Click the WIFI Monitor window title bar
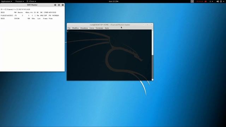Viewport: 226px width, 127px height. [32, 5]
